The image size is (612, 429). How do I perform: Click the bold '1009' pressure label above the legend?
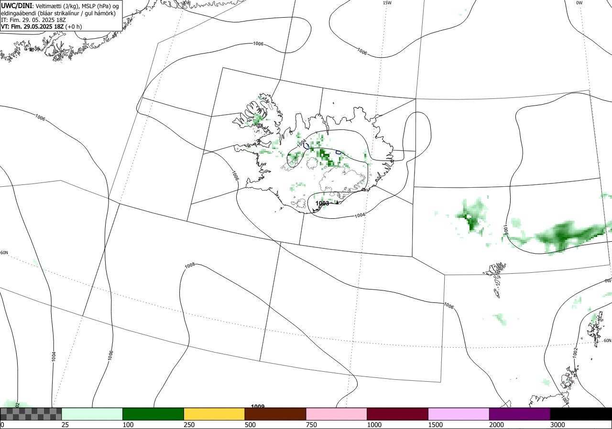tap(258, 407)
